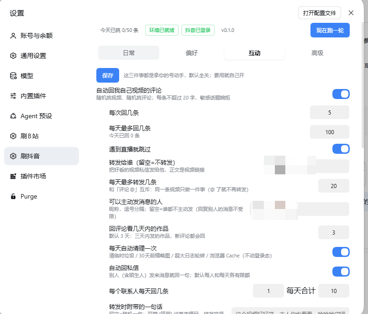Screen dimensions: 368x314
Task: Click the gear icon beside 刷抖音
Action: tap(13, 156)
